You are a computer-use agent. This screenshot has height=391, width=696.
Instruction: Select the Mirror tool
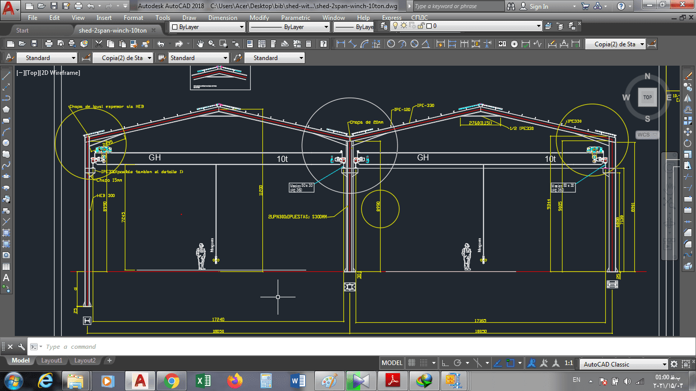[688, 98]
